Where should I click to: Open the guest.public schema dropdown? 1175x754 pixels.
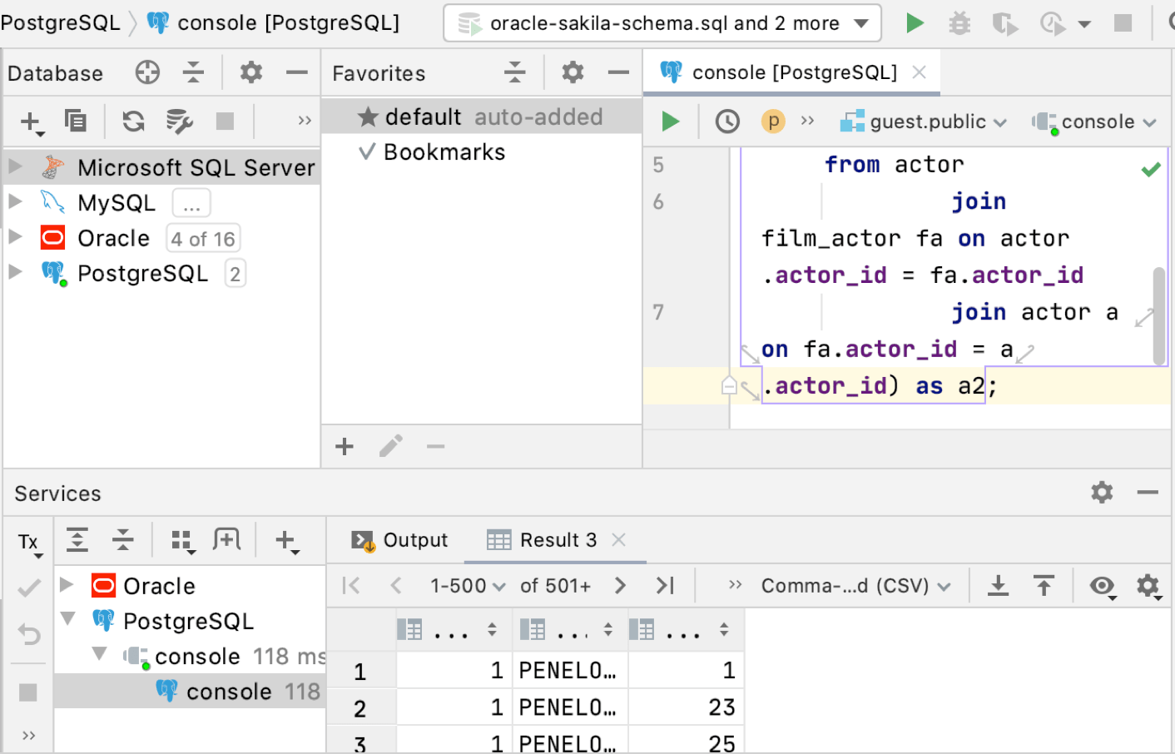click(924, 122)
